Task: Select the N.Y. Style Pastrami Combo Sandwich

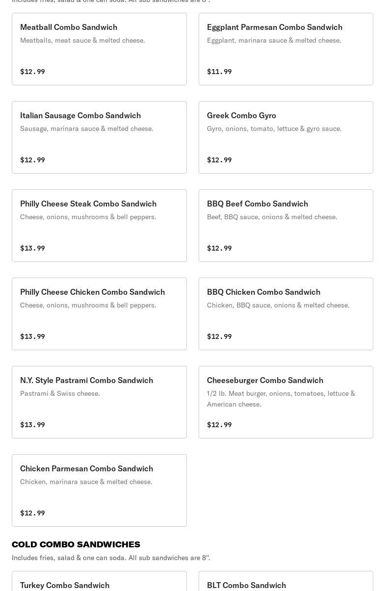Action: point(99,402)
